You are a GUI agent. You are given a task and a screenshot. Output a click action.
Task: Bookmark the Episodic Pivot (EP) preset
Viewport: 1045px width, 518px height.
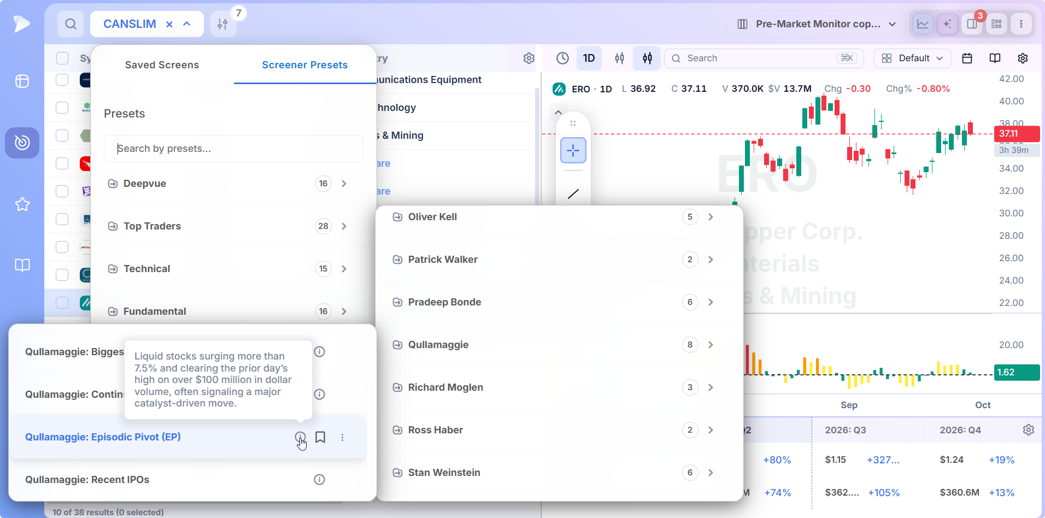[x=320, y=437]
